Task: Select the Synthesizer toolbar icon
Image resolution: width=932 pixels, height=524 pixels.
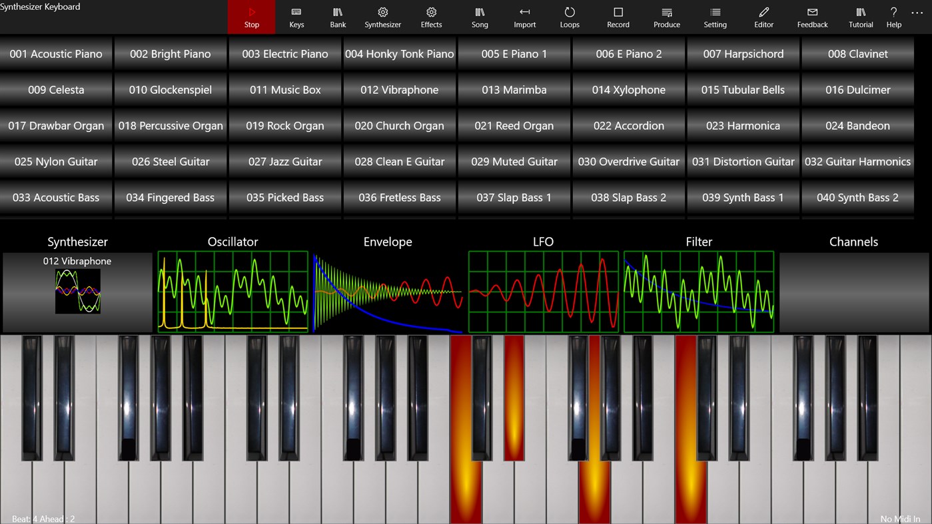Action: [x=382, y=17]
